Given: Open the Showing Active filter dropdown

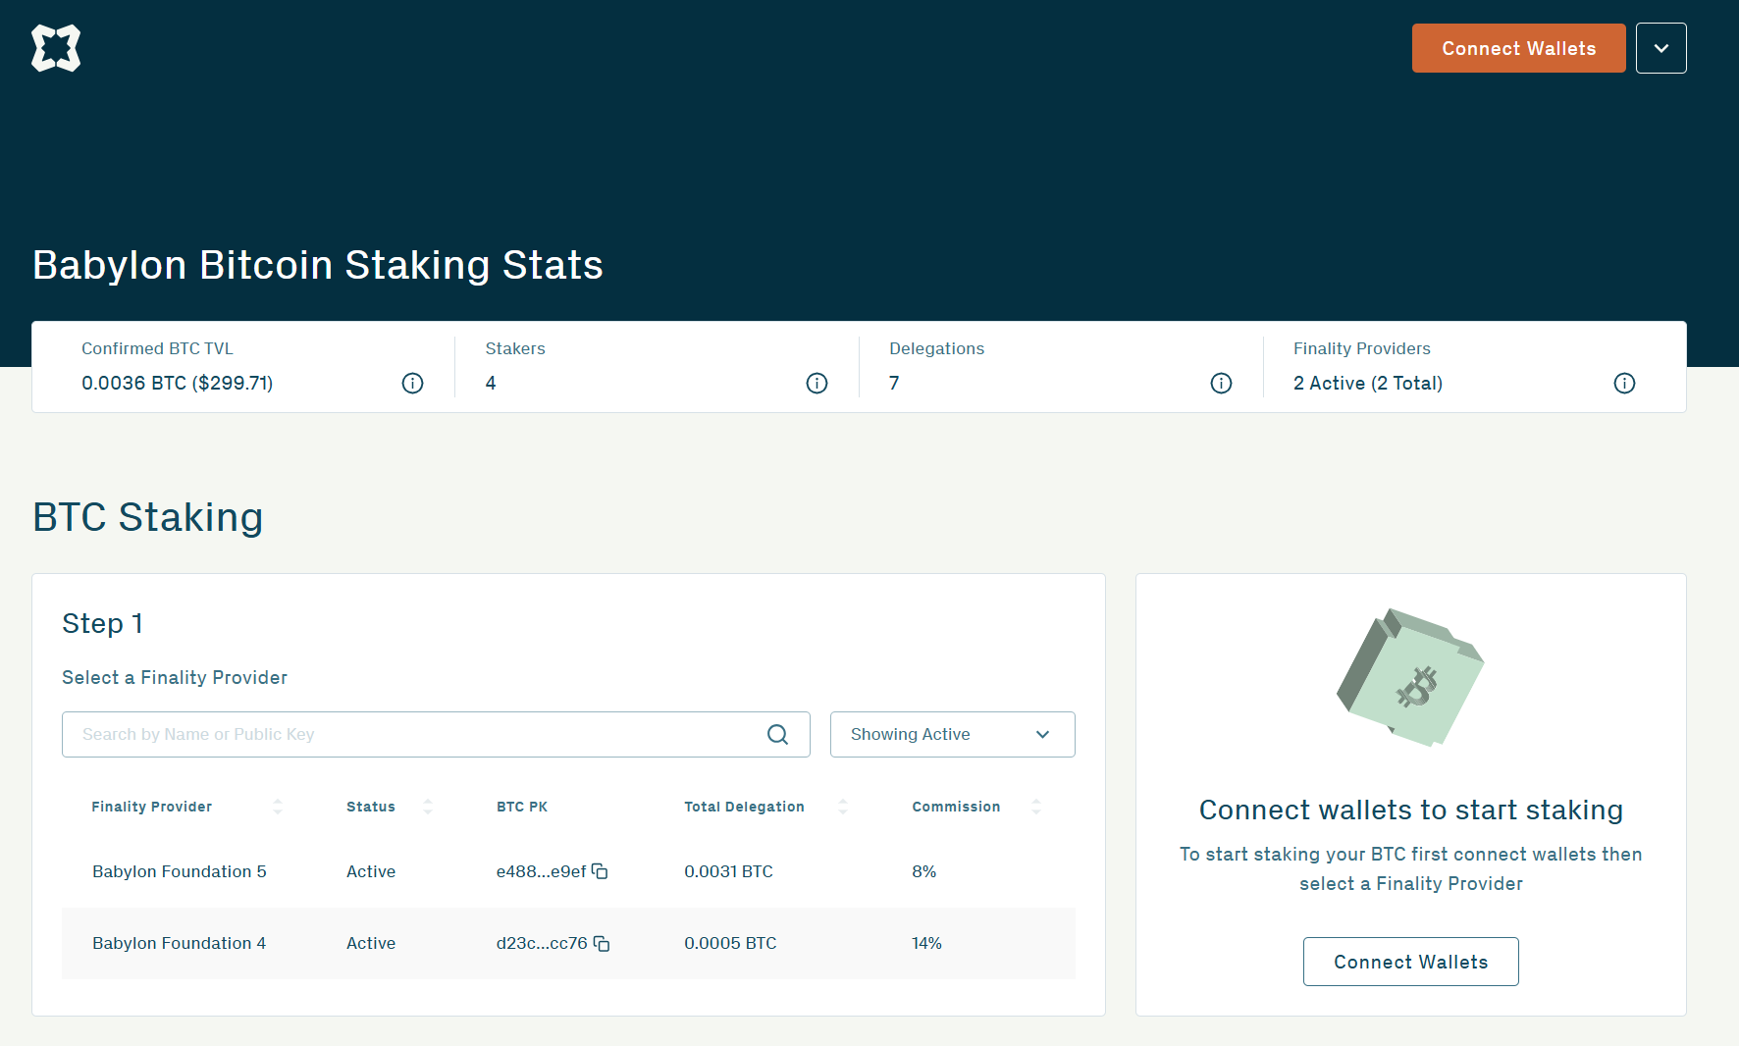Looking at the screenshot, I should (x=953, y=735).
